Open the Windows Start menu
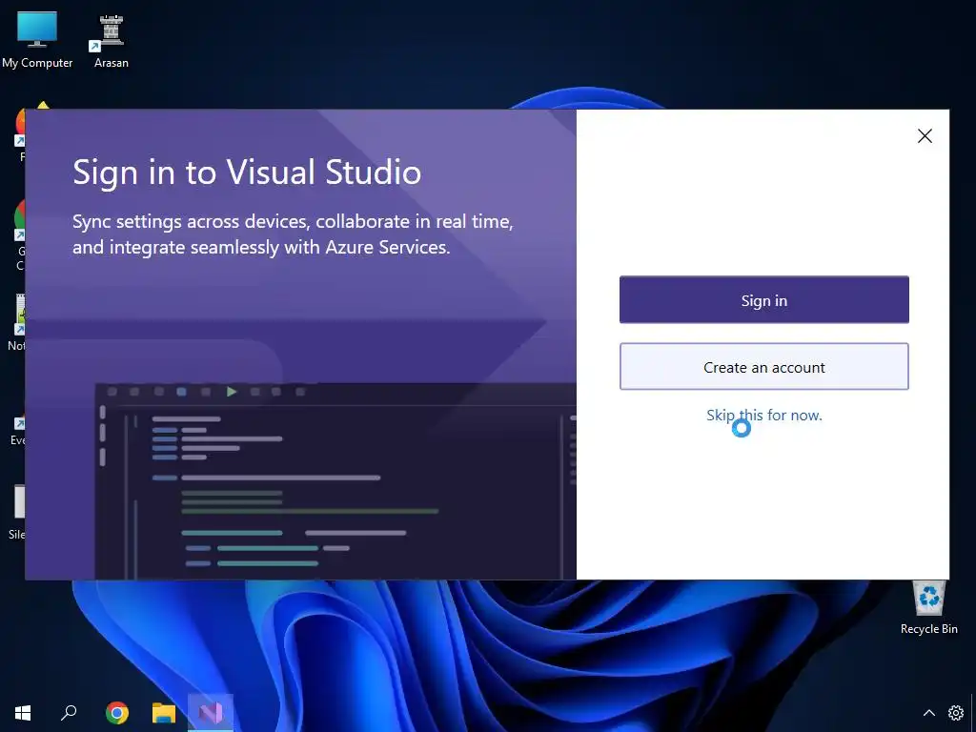This screenshot has height=732, width=976. pos(23,713)
